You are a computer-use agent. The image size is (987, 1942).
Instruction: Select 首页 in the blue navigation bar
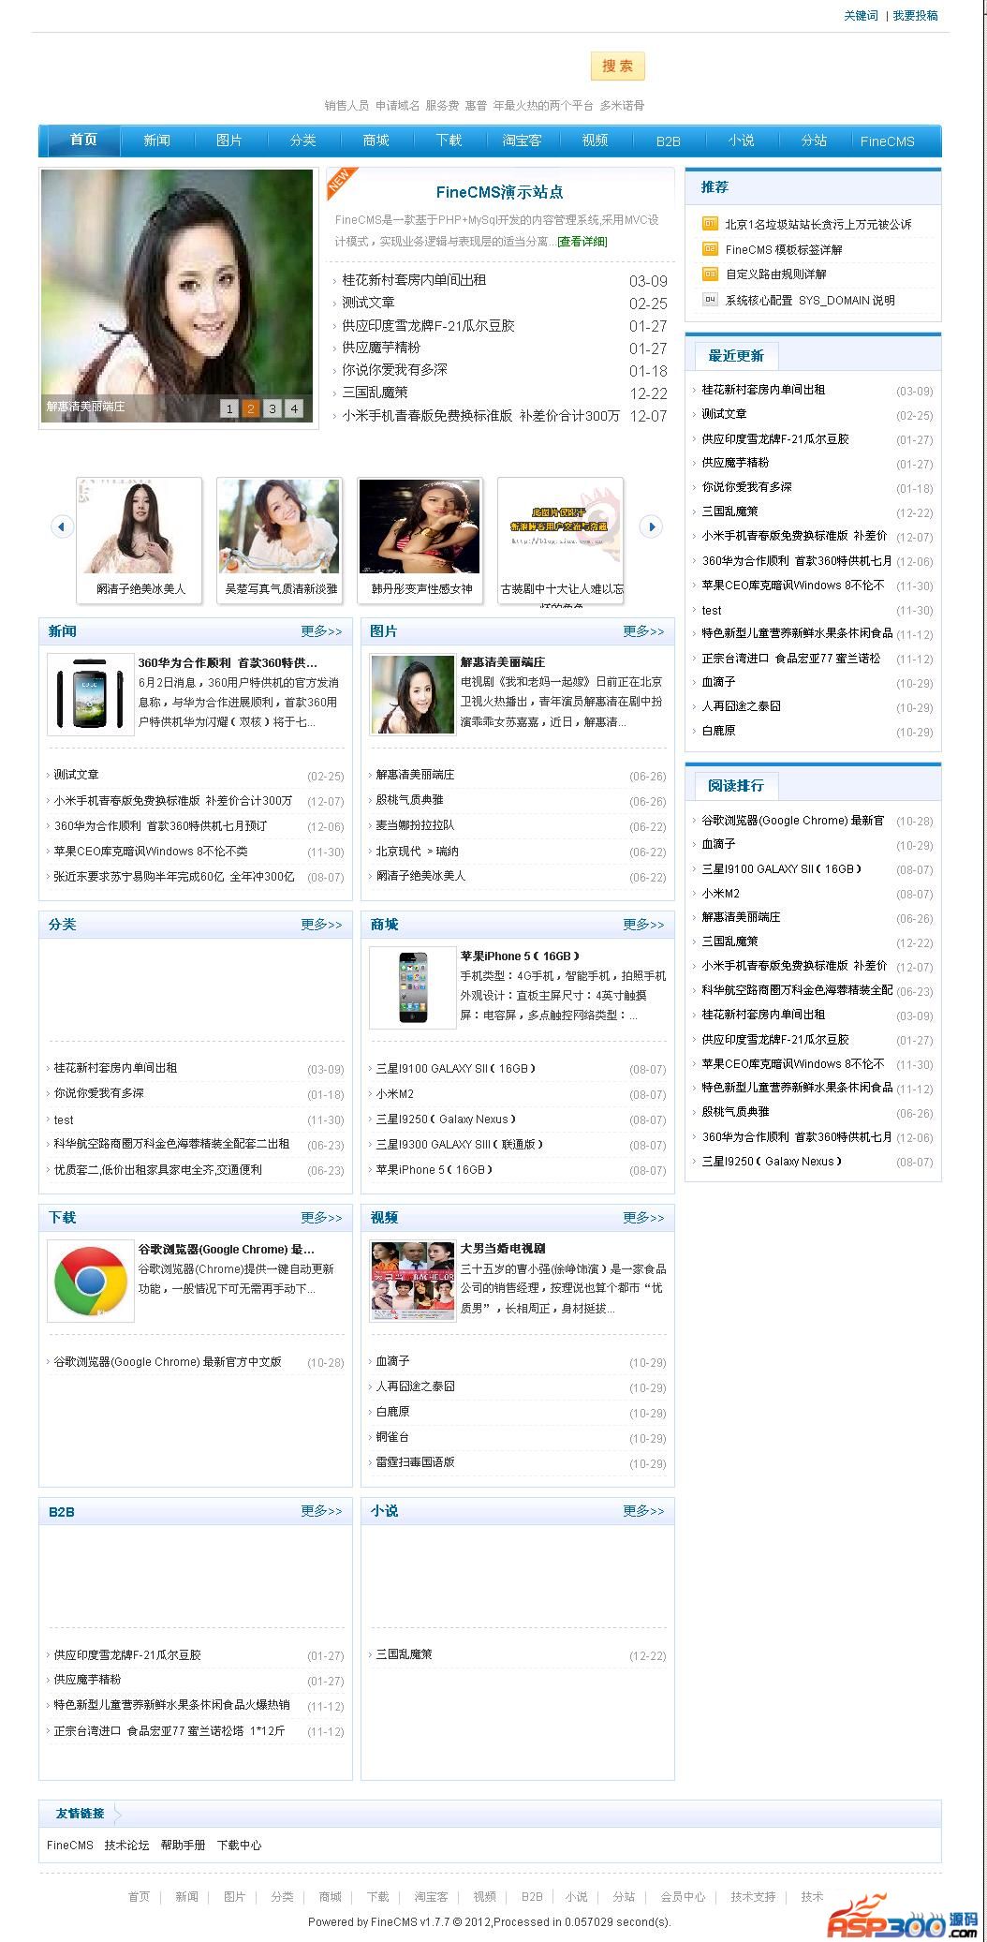[83, 140]
